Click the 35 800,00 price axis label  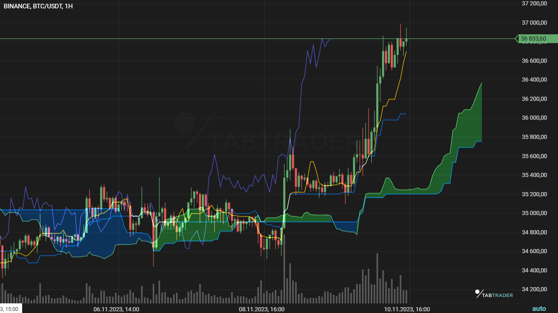pos(535,137)
